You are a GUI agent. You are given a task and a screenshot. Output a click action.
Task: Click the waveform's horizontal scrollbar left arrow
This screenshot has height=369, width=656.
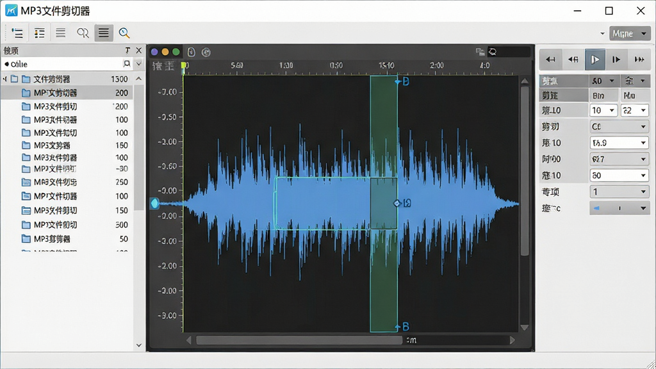click(x=189, y=341)
